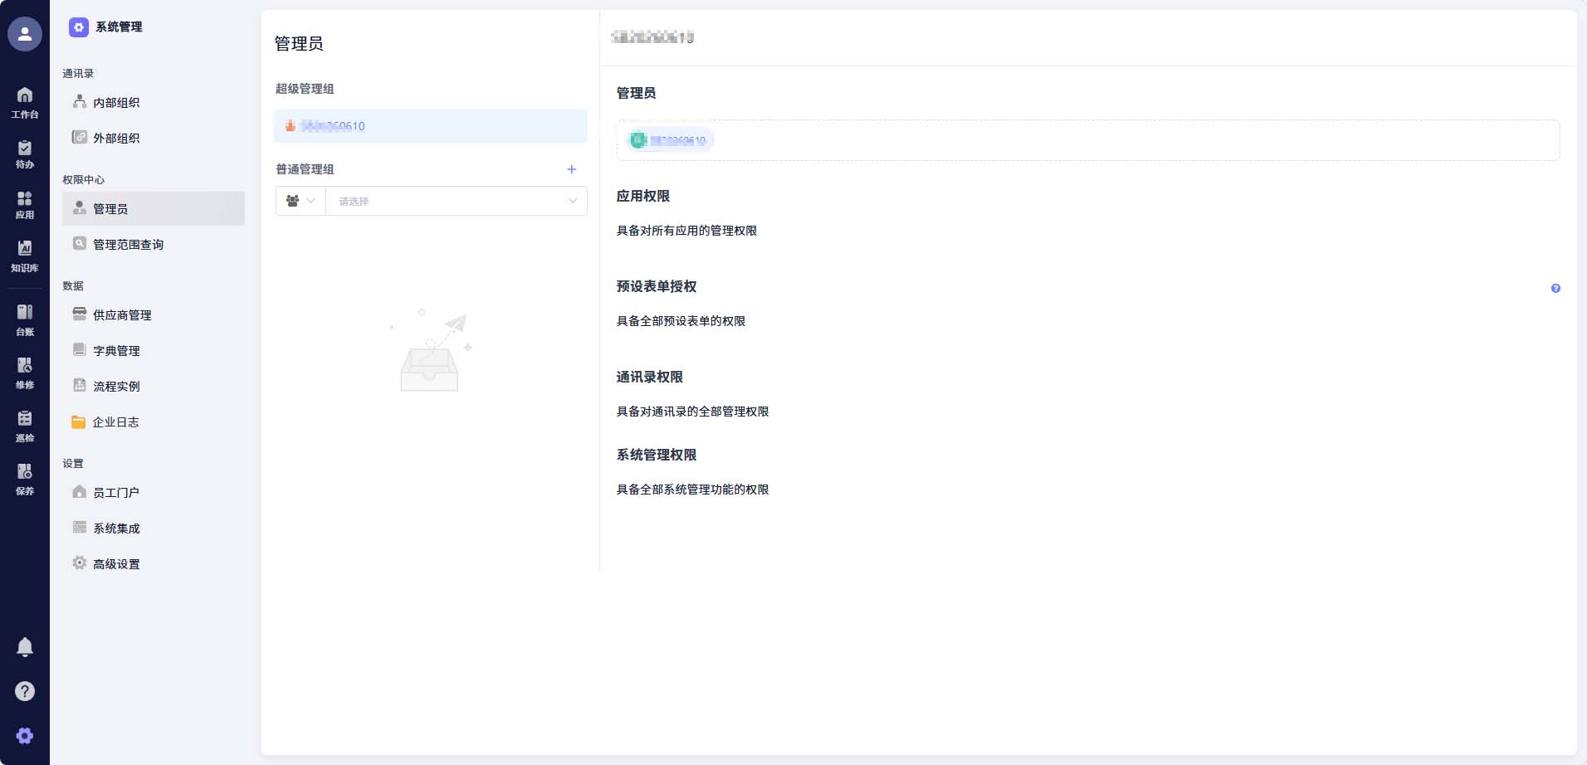Open 内部组织 menu item

pyautogui.click(x=154, y=102)
